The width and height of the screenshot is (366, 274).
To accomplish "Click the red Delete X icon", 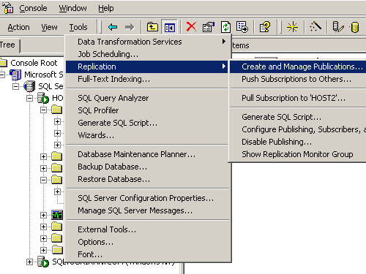I will coord(191,26).
